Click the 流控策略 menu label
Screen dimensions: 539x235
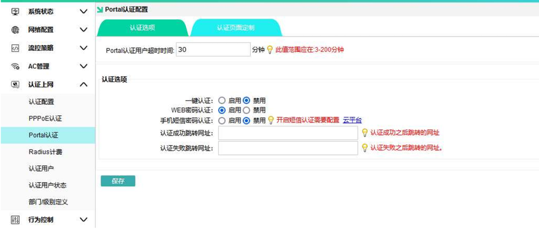point(41,48)
